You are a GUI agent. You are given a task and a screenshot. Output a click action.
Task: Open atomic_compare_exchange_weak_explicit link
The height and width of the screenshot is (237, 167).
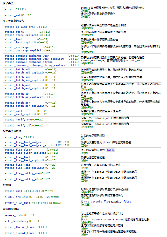click(34, 59)
